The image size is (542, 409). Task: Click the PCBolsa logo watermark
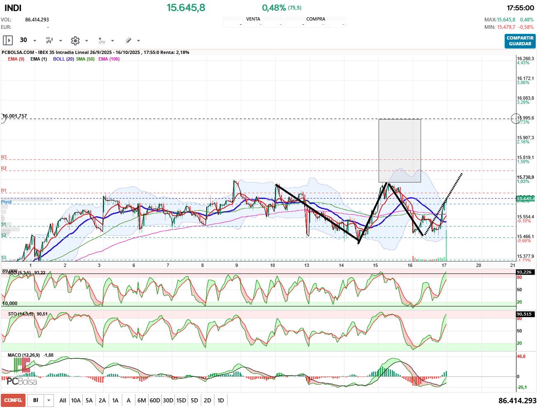[22, 381]
